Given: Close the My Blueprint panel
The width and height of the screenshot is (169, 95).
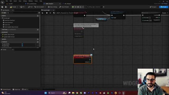Looking at the screenshot, I should [13, 10].
